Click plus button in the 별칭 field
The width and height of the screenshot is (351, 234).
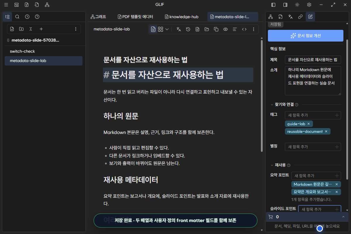coord(337,147)
